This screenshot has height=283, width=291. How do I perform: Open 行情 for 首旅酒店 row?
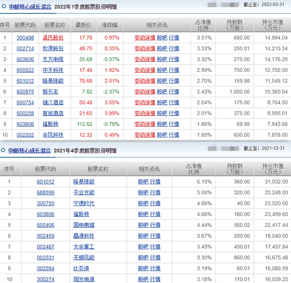coord(174,113)
